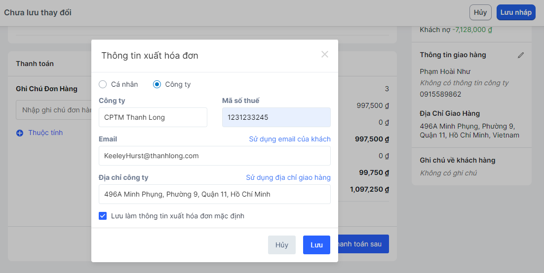Click Hủy in the top bar

click(480, 12)
